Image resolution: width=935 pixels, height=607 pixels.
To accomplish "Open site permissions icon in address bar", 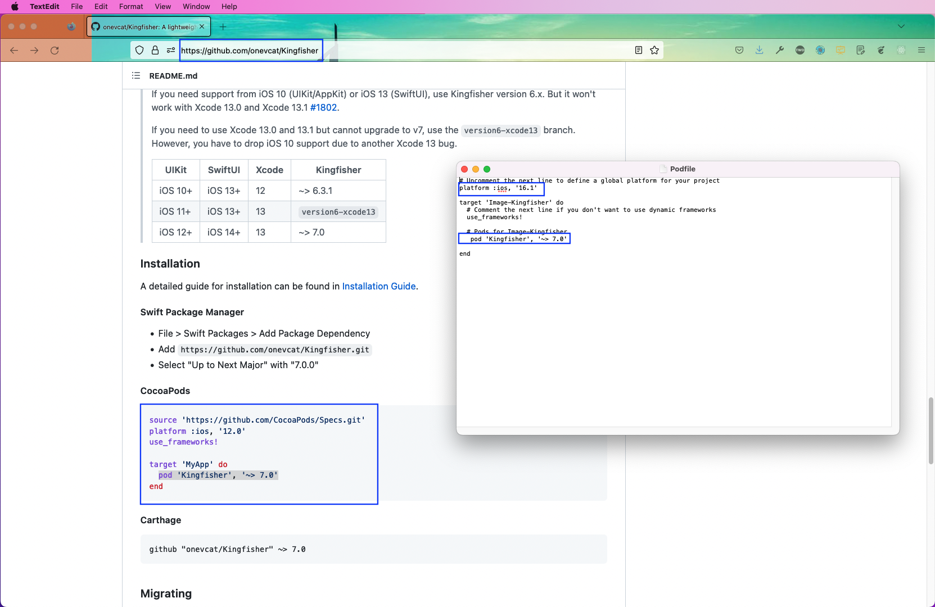I will [x=171, y=50].
